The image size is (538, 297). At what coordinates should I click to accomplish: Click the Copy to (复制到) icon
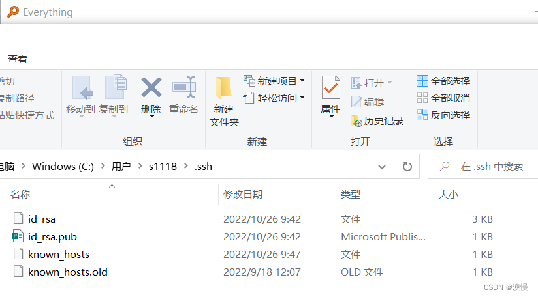pos(116,87)
